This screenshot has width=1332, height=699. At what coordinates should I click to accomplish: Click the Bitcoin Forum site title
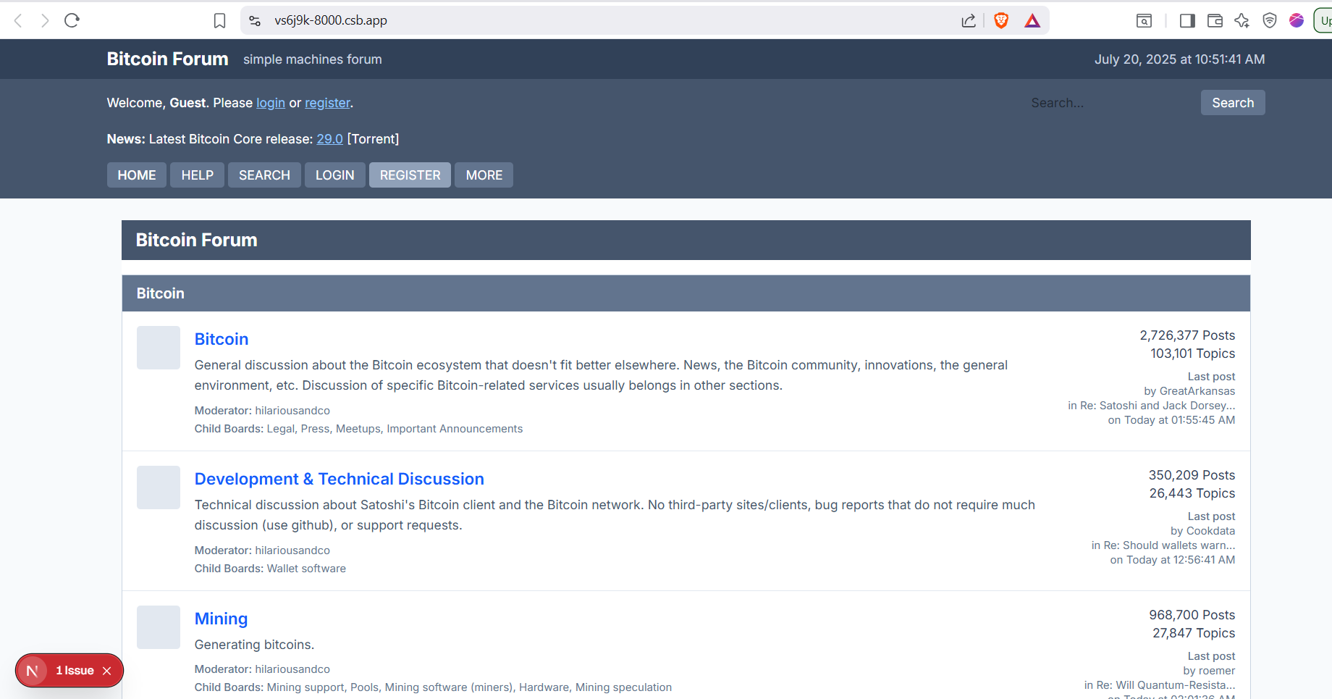[167, 59]
